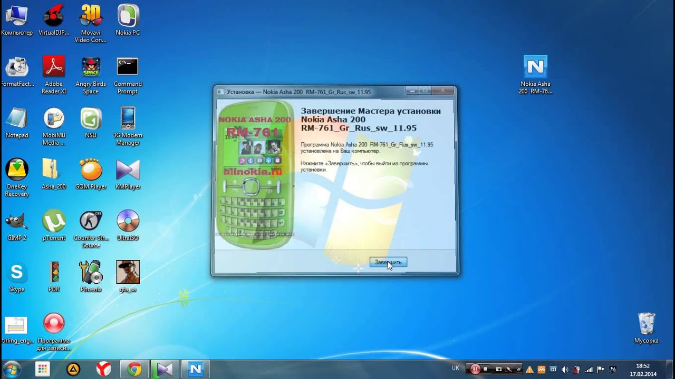Open PDR desktop icon
The image size is (675, 379).
[54, 277]
